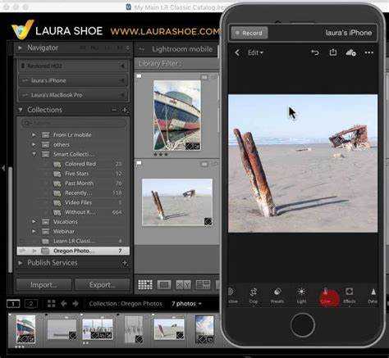Expand the Vacations collection set
The width and height of the screenshot is (389, 358).
[x=34, y=221]
